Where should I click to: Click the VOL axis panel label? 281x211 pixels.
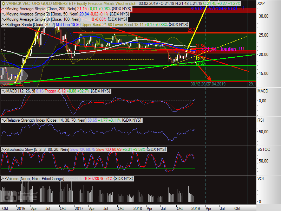[261, 179]
